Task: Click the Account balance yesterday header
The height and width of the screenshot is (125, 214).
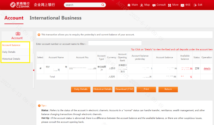Action: pyautogui.click(x=140, y=57)
